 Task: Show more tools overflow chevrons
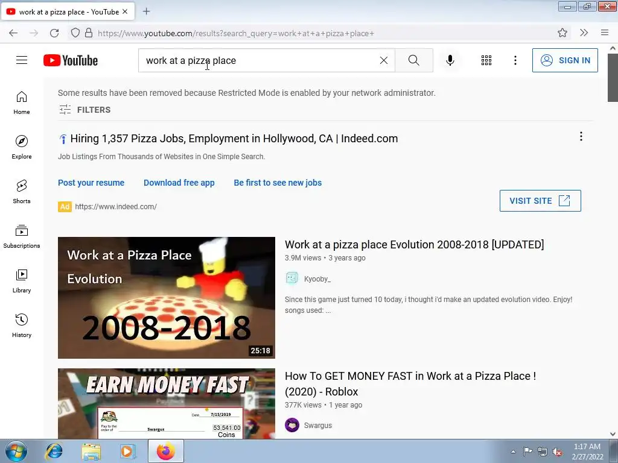[584, 33]
